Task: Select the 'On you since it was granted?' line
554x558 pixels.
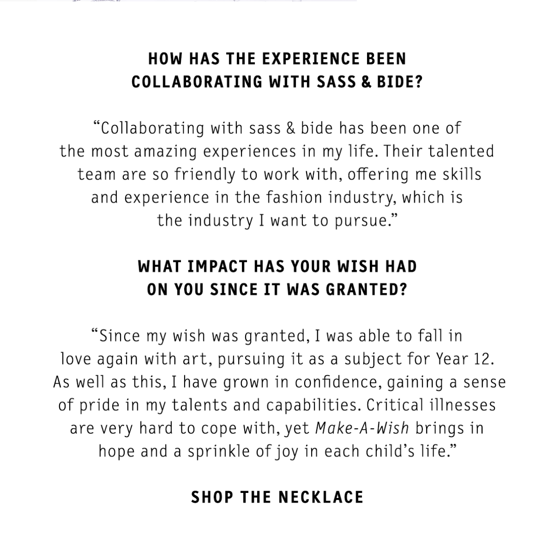Action: 277,290
